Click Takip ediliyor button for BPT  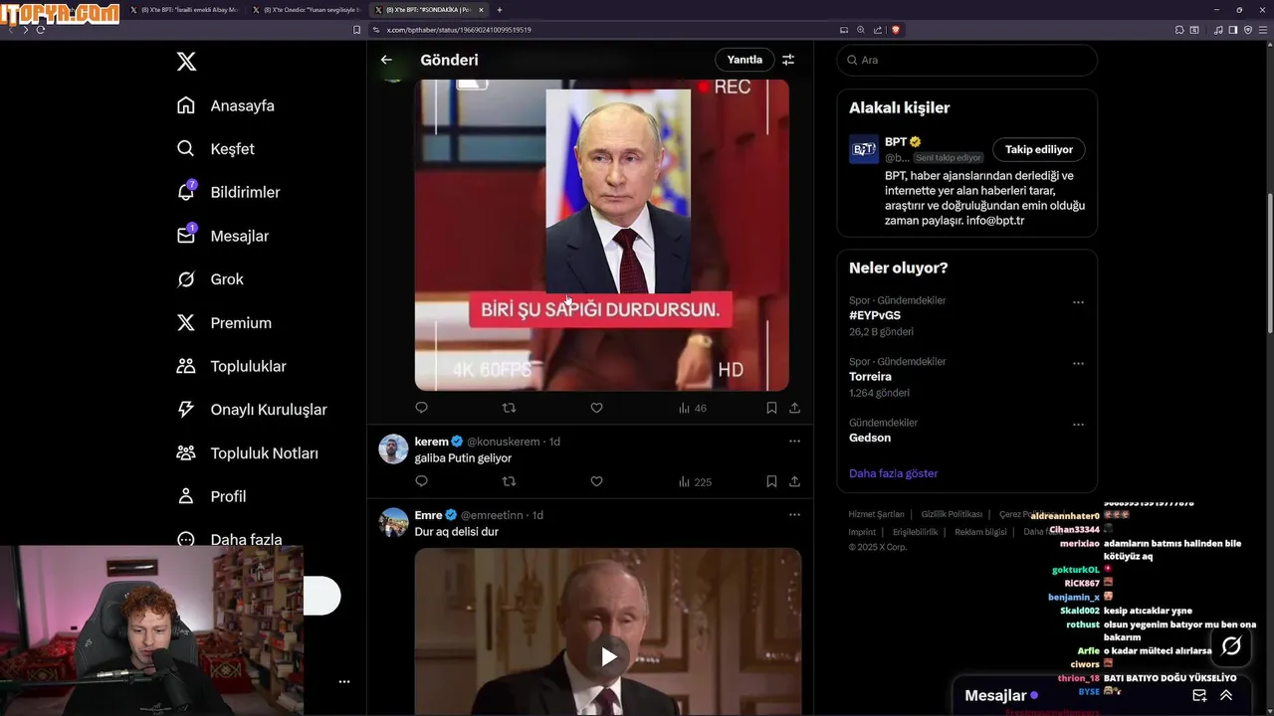tap(1039, 149)
